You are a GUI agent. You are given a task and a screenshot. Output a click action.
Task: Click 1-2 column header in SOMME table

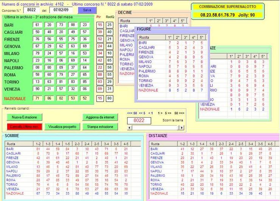pyautogui.click(x=38, y=144)
